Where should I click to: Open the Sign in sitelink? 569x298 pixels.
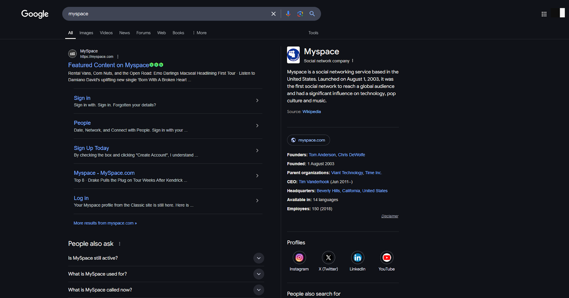[82, 98]
